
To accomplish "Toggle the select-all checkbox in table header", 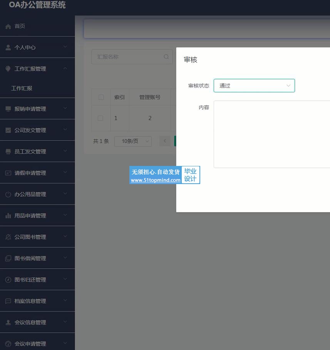I will tap(101, 97).
